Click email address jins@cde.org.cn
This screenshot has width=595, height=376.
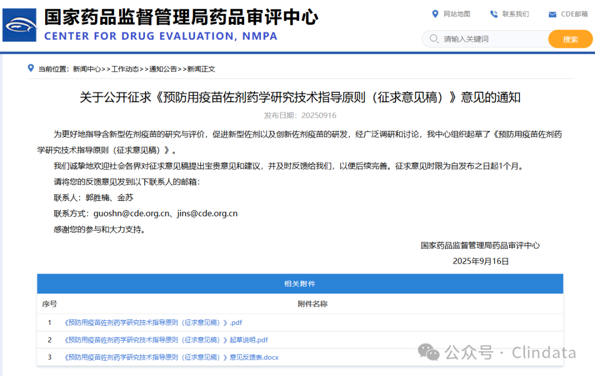207,214
